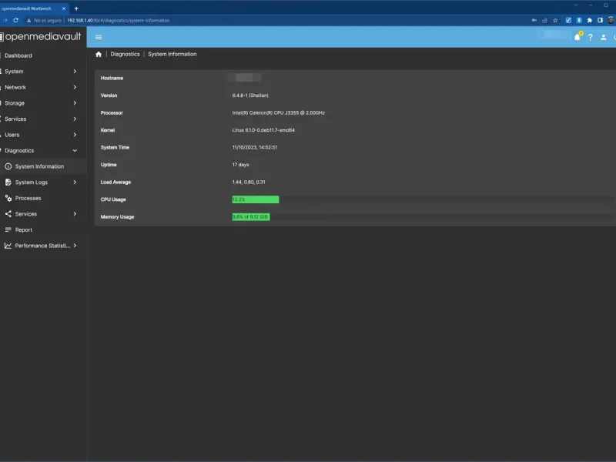Open the Processes page
Screen dimensions: 616x462
[x=43, y=198]
